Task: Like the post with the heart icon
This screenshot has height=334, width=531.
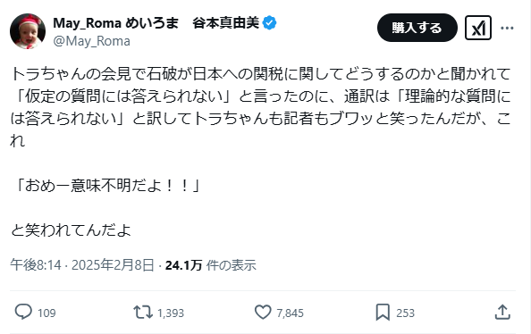Action: 263,312
